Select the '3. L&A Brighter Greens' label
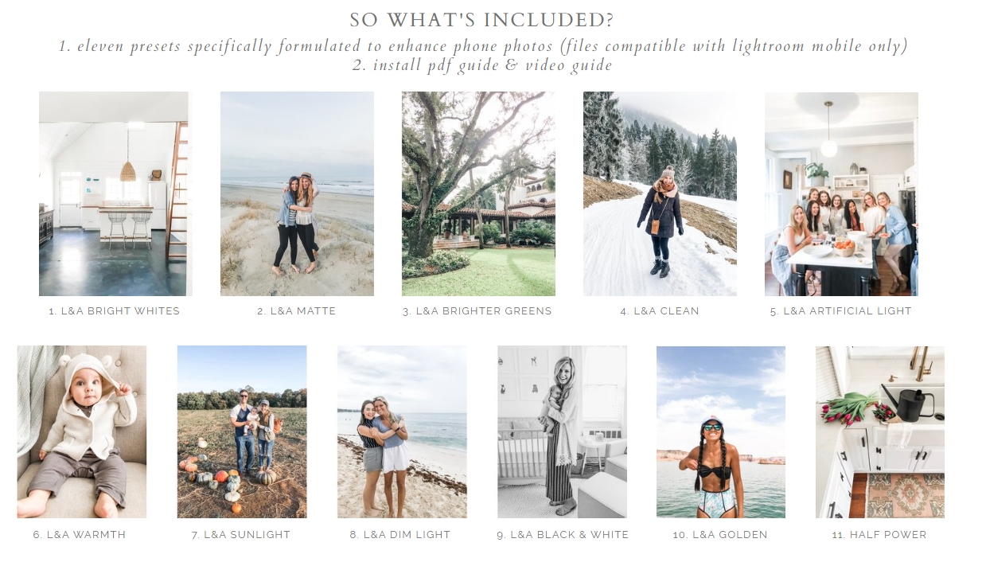Image resolution: width=982 pixels, height=562 pixels. (x=477, y=311)
